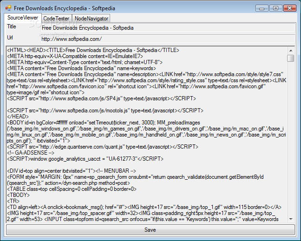Click the line starting '<HTML><HEAD><TITLE>Free Downloads'
Viewport: 301px width, 241px height.
[x=93, y=50]
